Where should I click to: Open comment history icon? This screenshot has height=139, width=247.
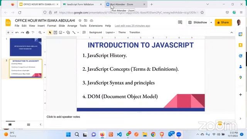180,22
